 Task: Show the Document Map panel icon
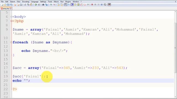tap(79, 5)
